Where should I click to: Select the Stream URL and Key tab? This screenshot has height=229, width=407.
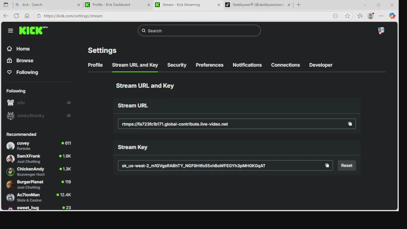click(135, 65)
